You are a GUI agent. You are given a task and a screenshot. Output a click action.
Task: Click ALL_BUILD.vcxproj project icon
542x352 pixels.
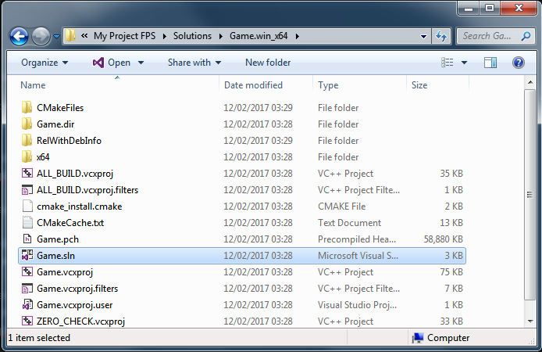pos(27,173)
